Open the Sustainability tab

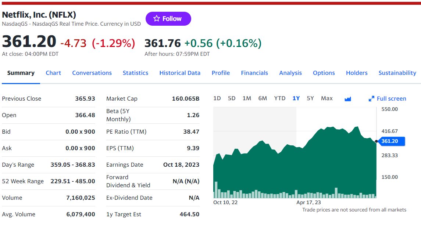click(x=397, y=73)
